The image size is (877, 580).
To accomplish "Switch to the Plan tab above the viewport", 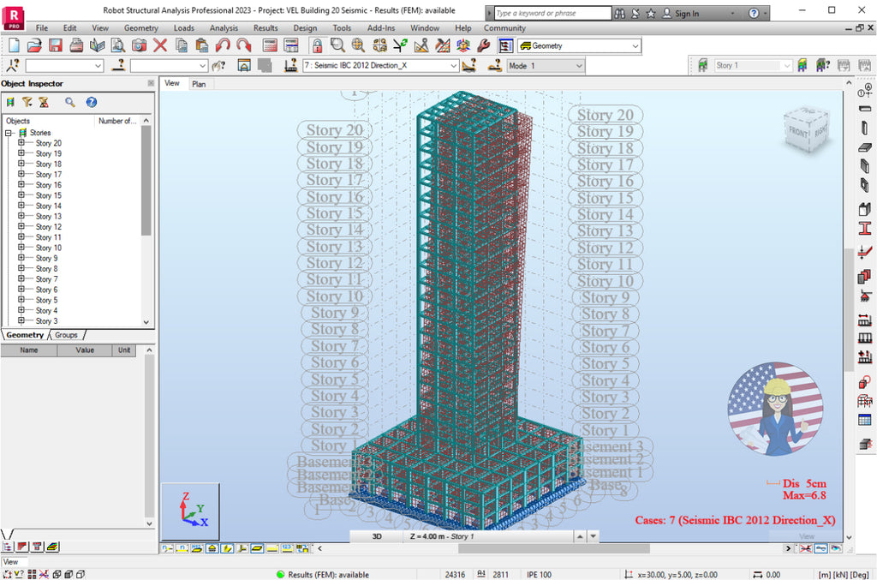I will pyautogui.click(x=200, y=84).
